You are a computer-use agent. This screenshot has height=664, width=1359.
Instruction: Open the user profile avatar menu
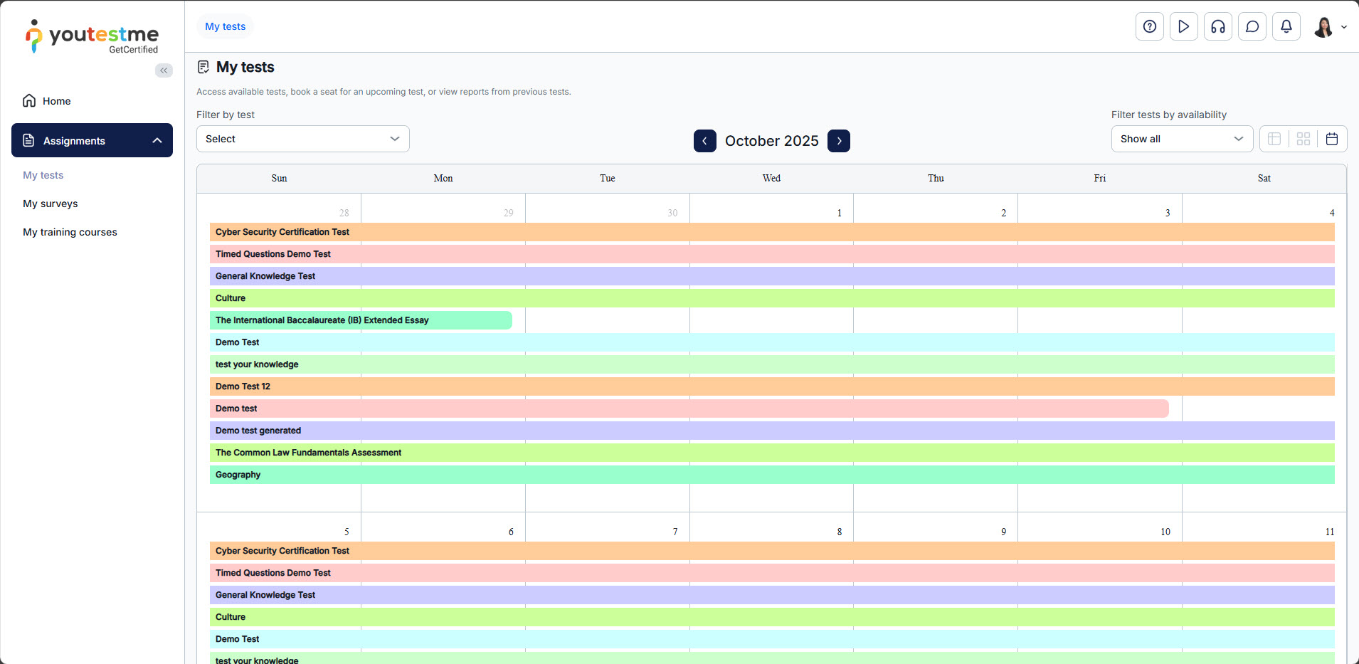point(1328,27)
